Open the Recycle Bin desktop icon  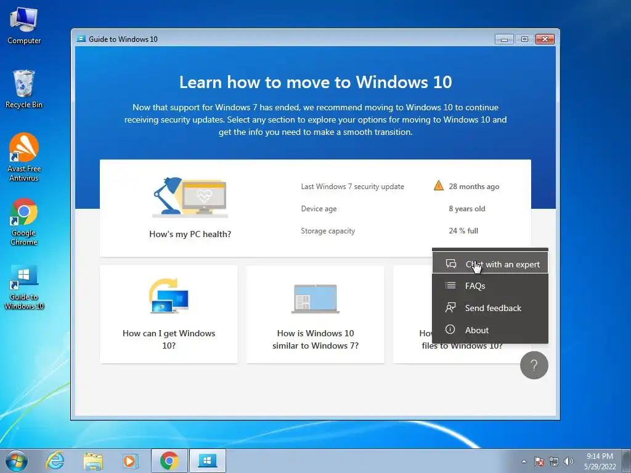click(x=24, y=89)
